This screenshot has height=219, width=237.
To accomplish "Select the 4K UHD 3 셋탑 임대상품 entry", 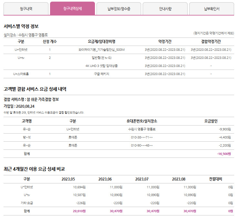I will pyautogui.click(x=101, y=66).
